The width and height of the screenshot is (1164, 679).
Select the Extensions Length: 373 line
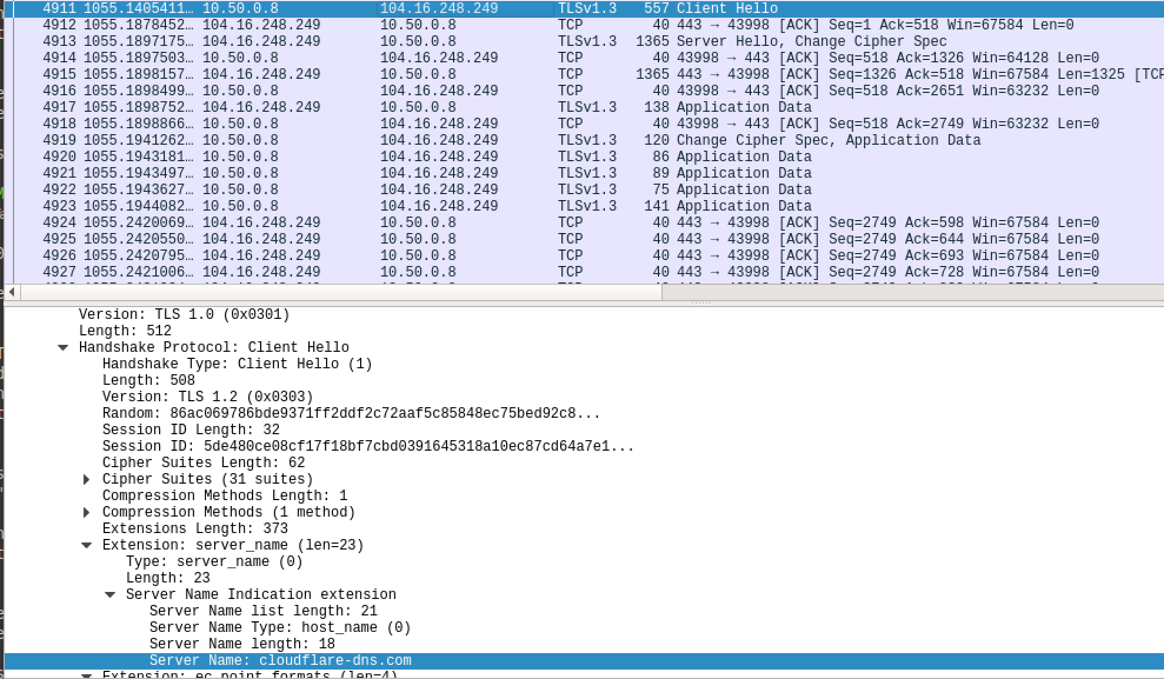[x=195, y=529]
